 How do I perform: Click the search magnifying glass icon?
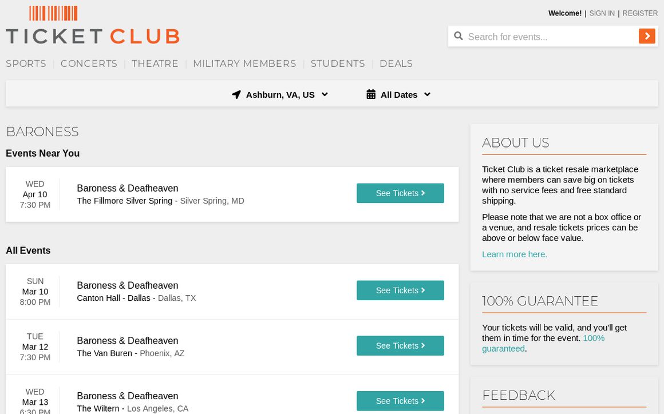(459, 36)
